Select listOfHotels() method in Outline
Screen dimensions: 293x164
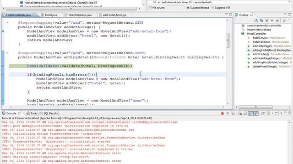pos(271,54)
